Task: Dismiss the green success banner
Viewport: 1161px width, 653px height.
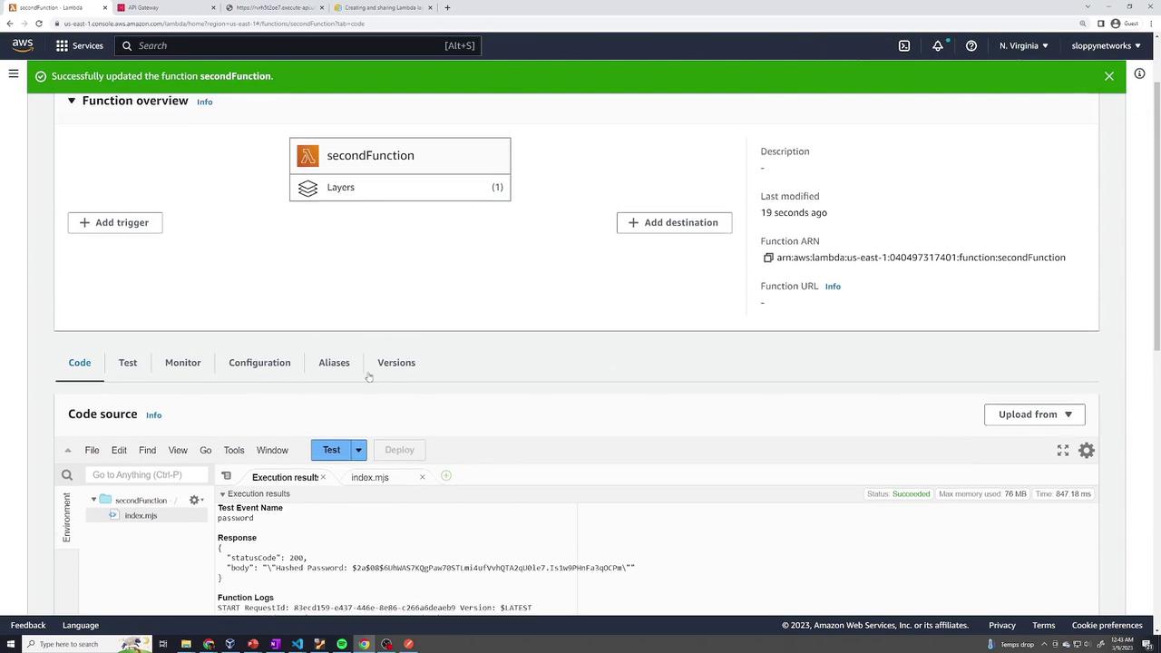Action: tap(1109, 76)
